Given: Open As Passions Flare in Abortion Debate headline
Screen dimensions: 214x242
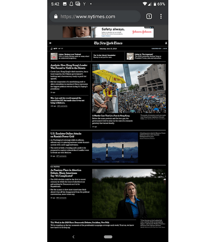Looking at the screenshot, I should [x=66, y=173].
